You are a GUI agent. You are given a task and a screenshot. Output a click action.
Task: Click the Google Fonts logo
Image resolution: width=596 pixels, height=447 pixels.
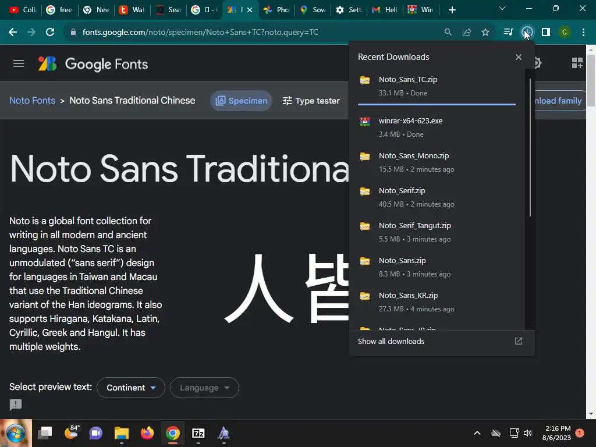pos(93,64)
